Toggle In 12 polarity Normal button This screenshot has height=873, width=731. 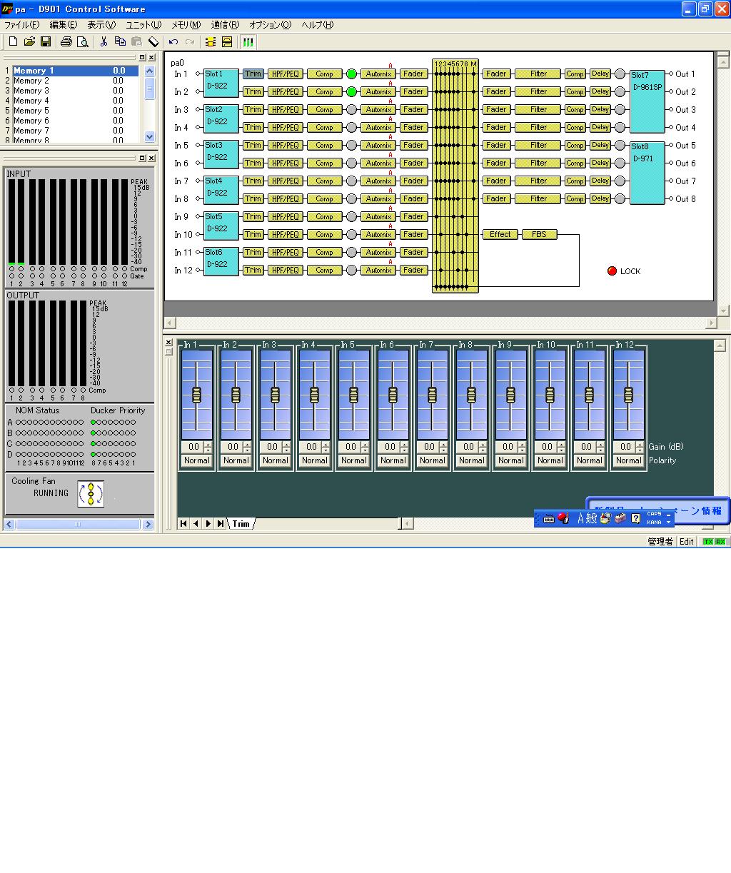coord(628,460)
